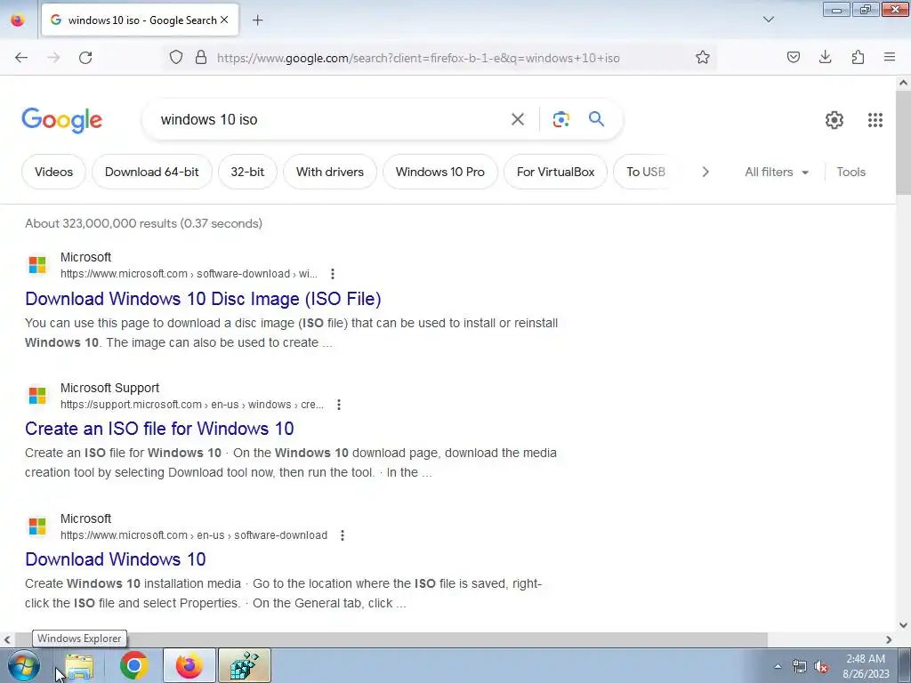Image resolution: width=911 pixels, height=683 pixels.
Task: Click Microsoft logo of first result
Action: (x=37, y=265)
